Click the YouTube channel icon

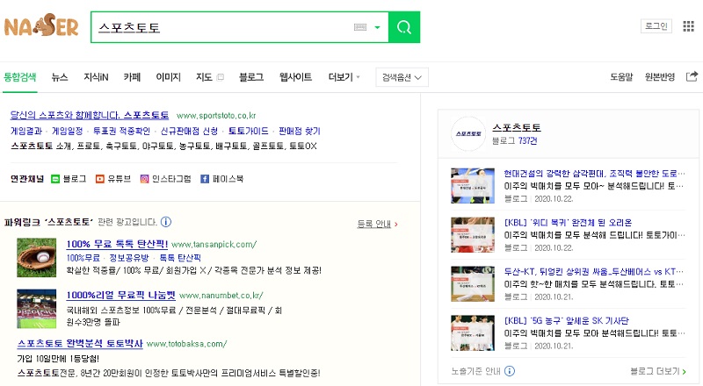click(100, 179)
